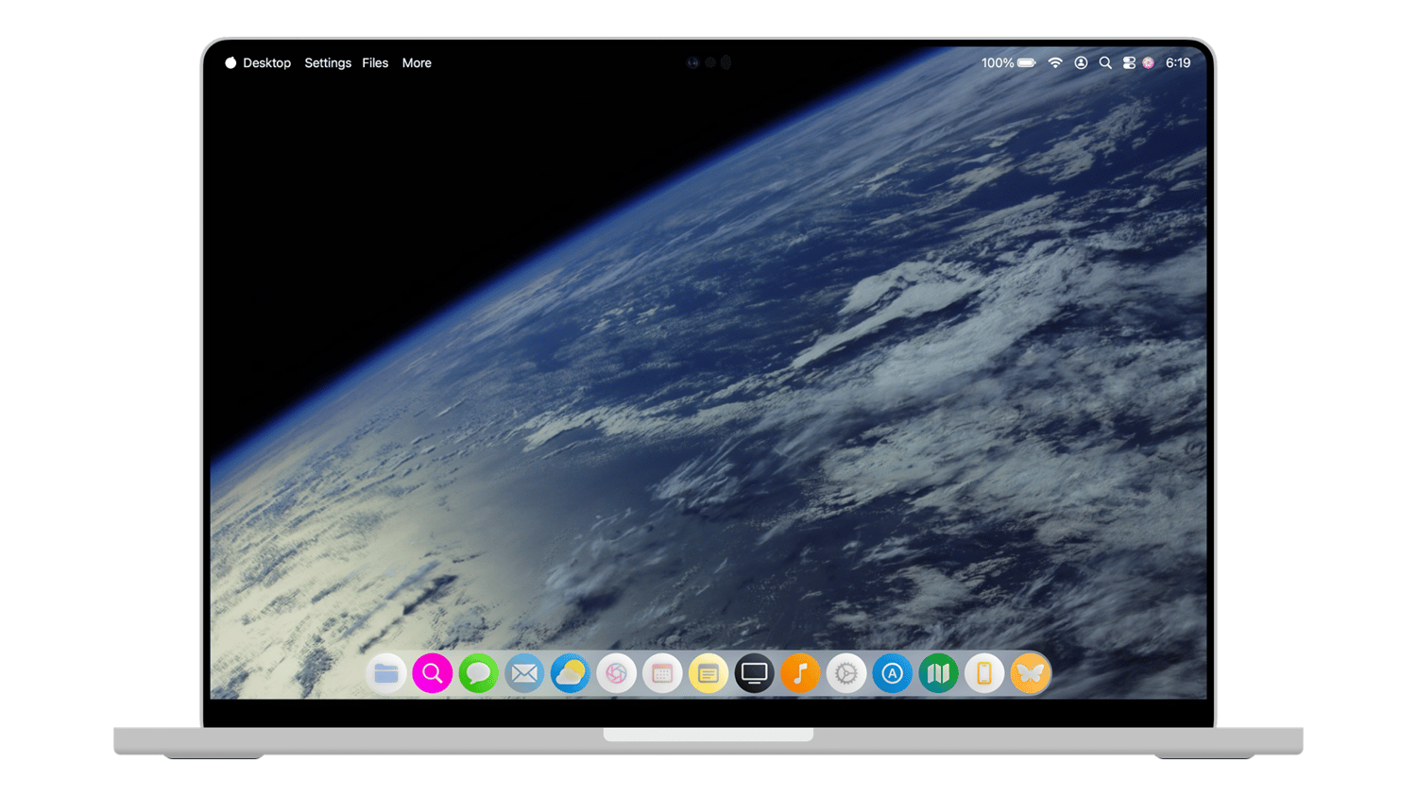Open the gear System Settings dock icon
This screenshot has width=1417, height=796.
[846, 673]
